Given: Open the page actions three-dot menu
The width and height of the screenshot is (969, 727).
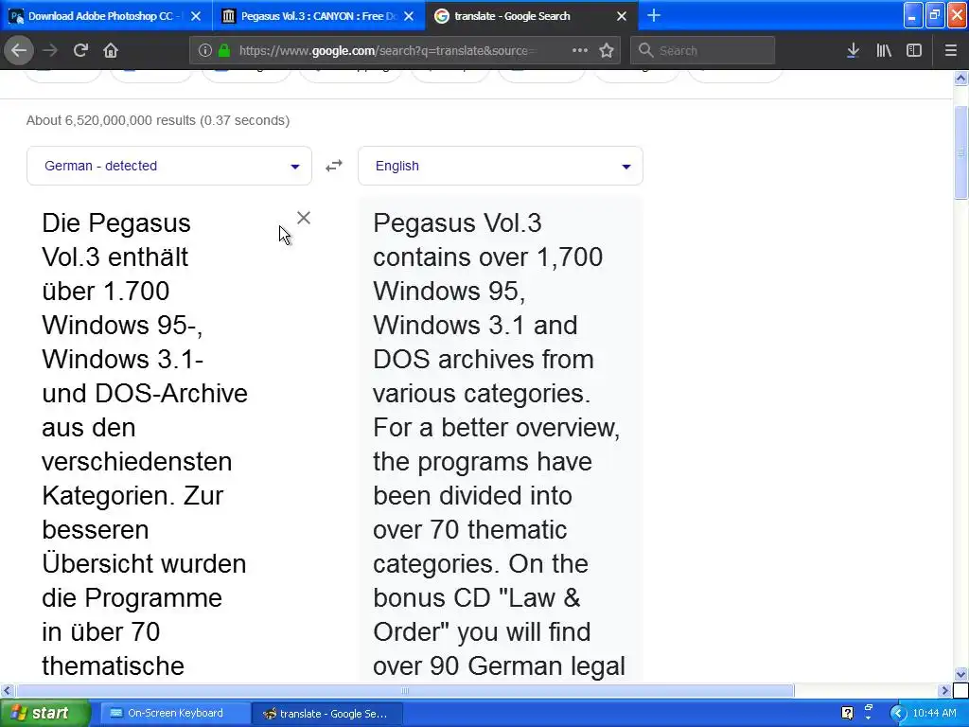Looking at the screenshot, I should pos(580,50).
